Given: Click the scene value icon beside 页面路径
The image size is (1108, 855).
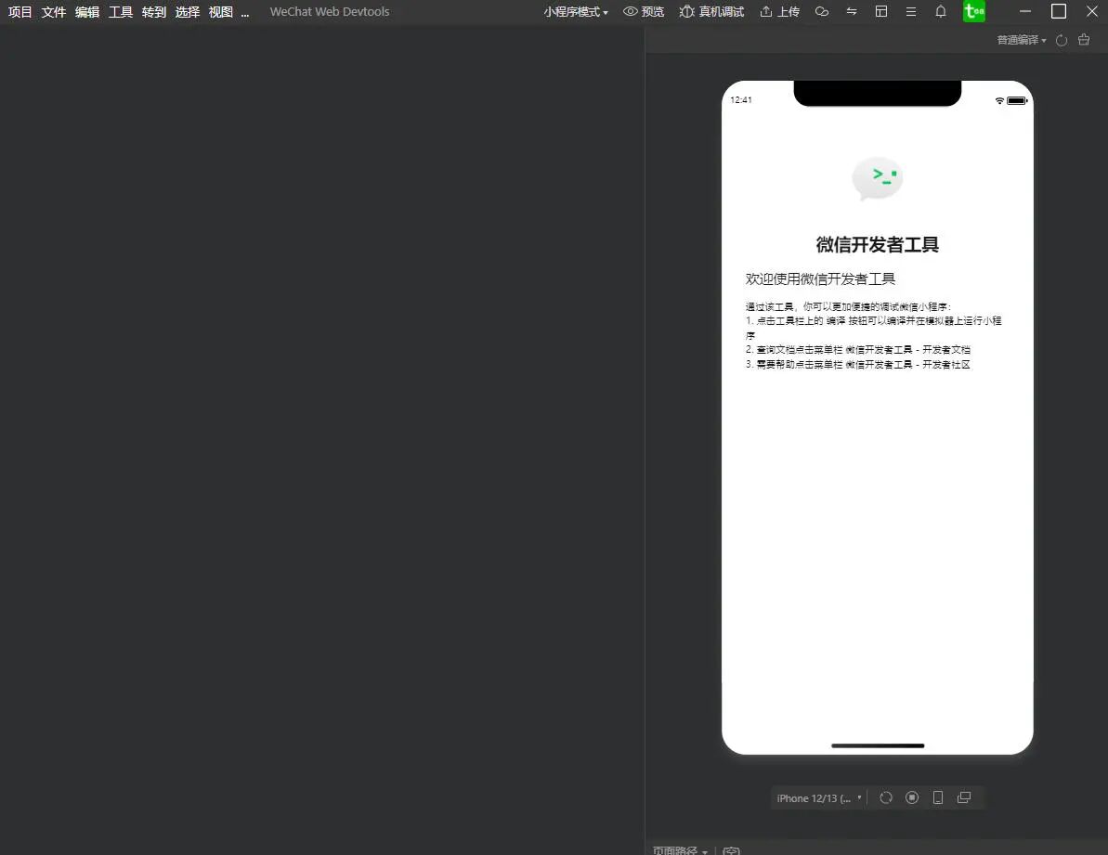Looking at the screenshot, I should pyautogui.click(x=731, y=850).
